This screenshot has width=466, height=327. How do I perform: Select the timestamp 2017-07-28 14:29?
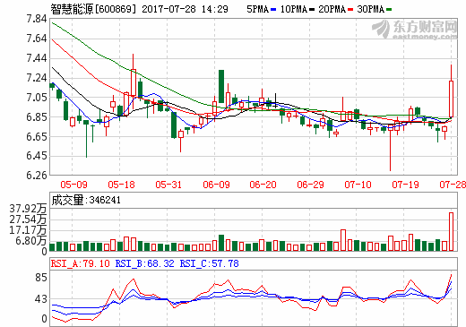(x=185, y=9)
